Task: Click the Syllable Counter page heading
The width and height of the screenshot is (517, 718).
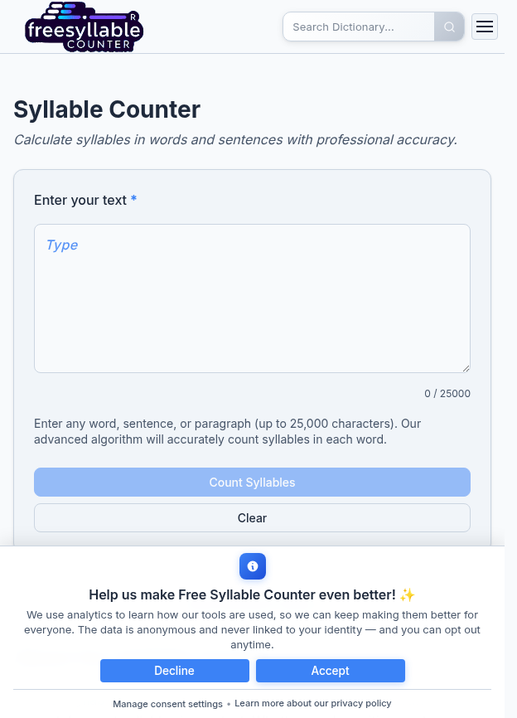Action: 106,109
